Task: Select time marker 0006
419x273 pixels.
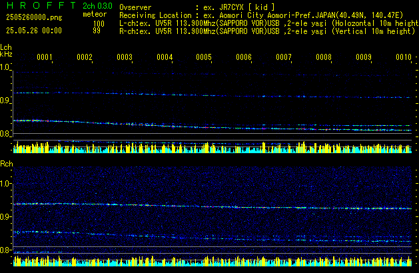Action: [244, 57]
